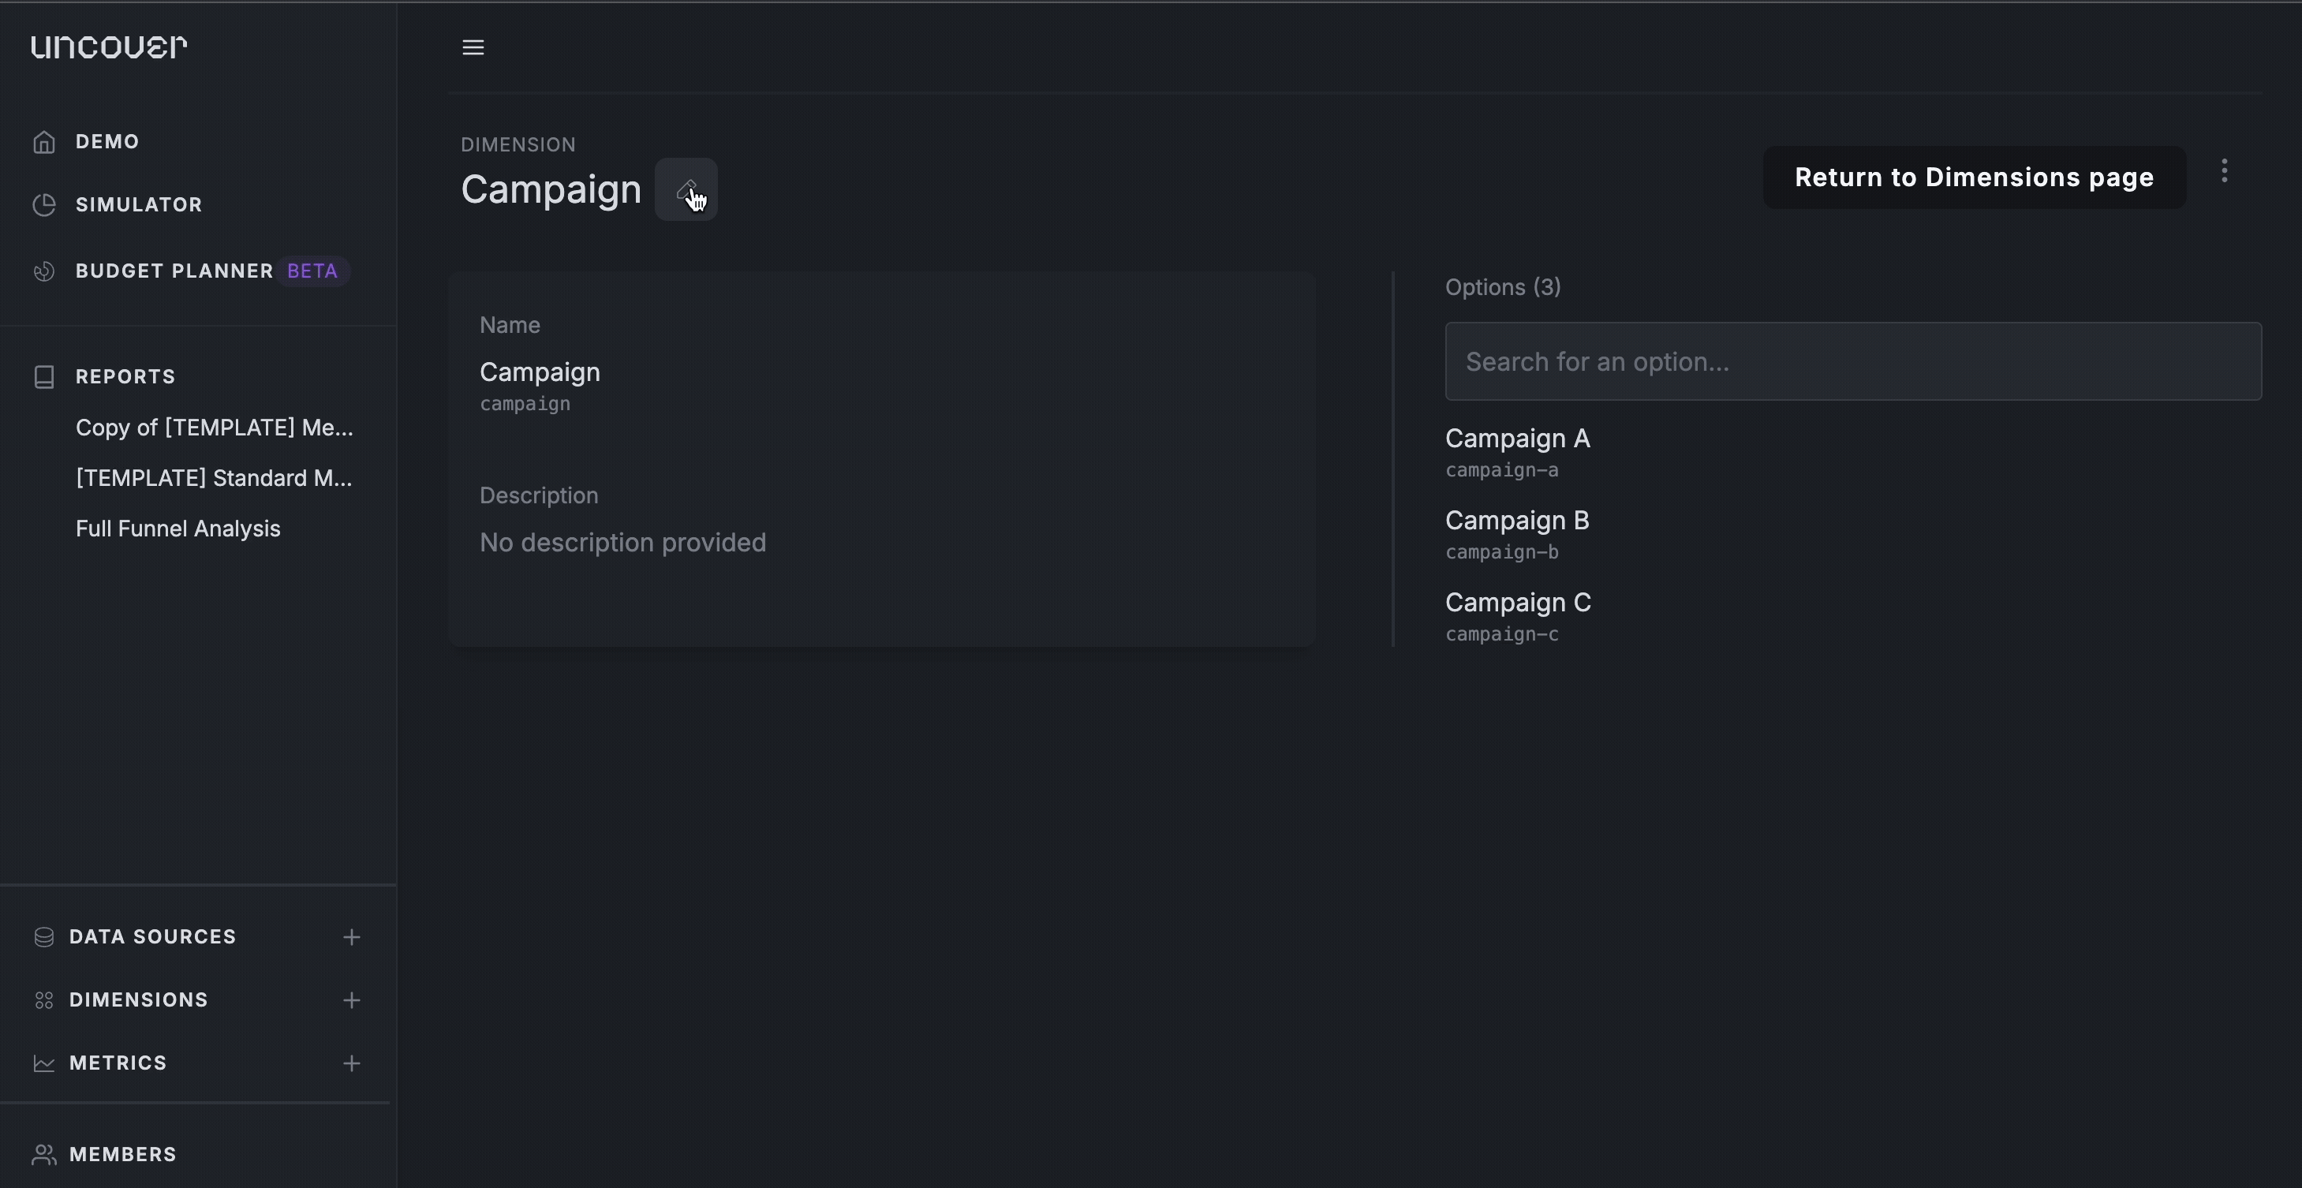Add a new data source with plus
This screenshot has height=1188, width=2302.
(351, 937)
